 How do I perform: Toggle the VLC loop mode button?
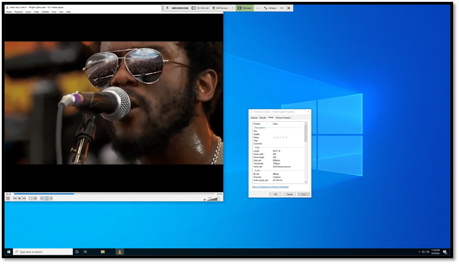point(46,199)
